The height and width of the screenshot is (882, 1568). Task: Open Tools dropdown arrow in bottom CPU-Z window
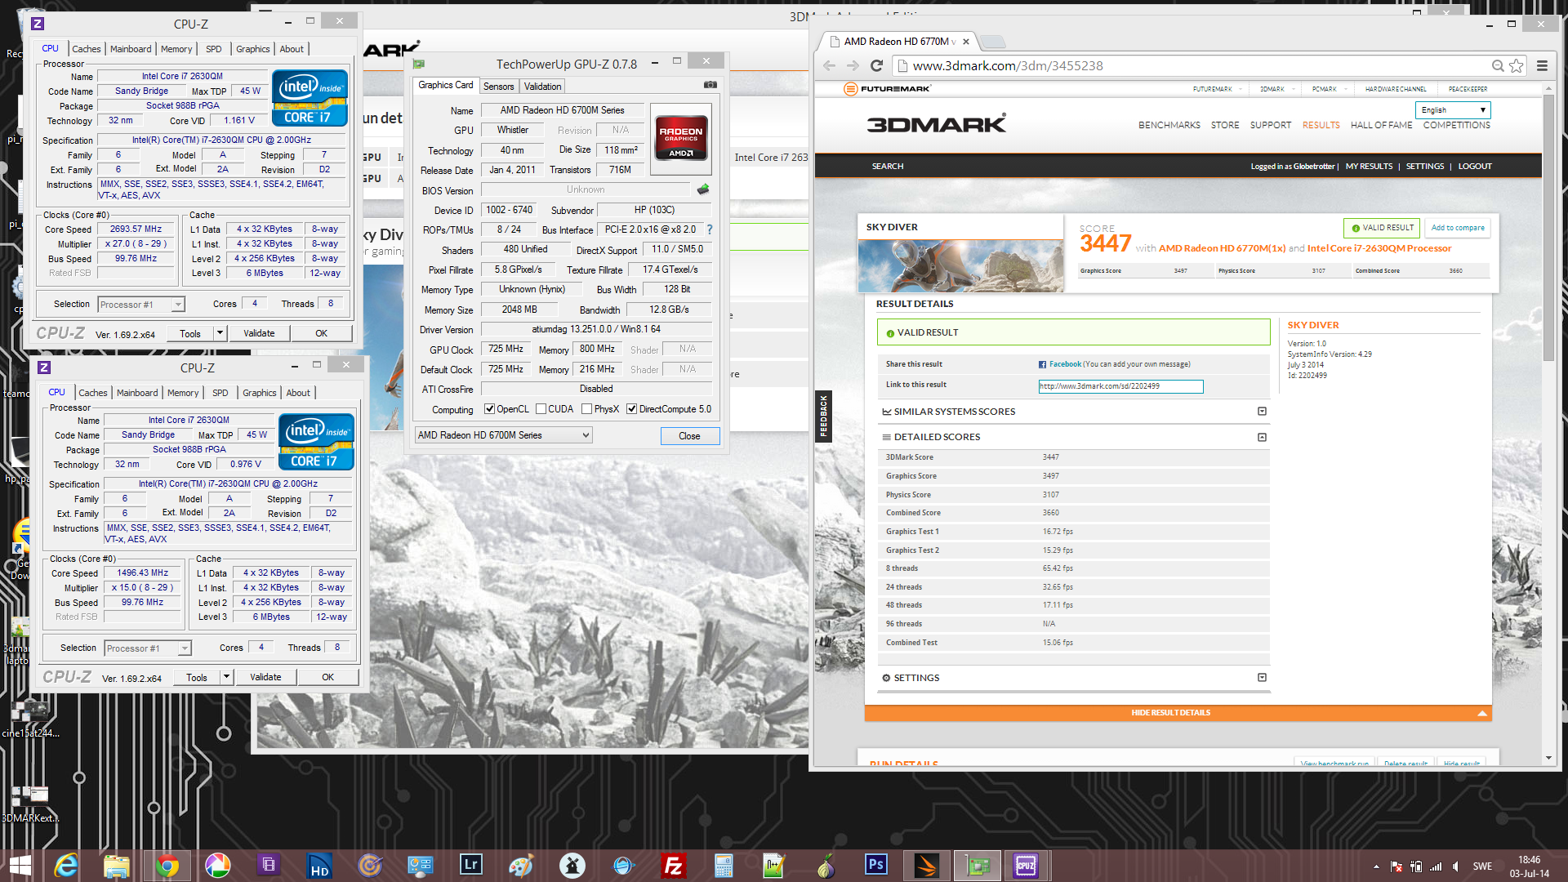click(x=226, y=677)
